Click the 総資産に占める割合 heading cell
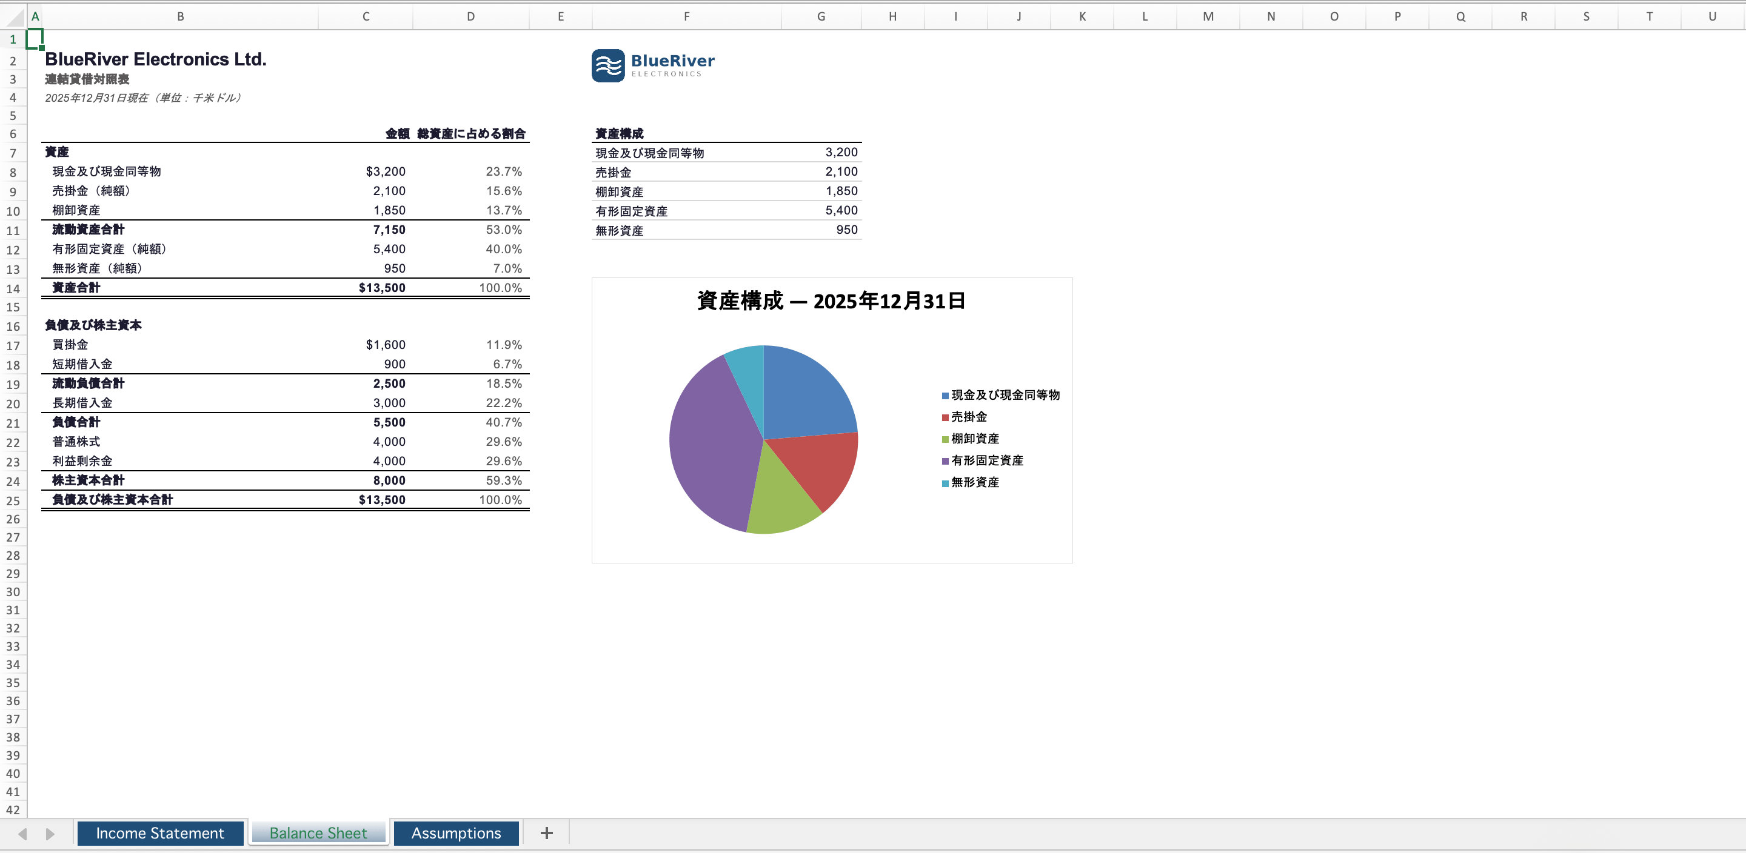This screenshot has height=853, width=1746. tap(471, 133)
